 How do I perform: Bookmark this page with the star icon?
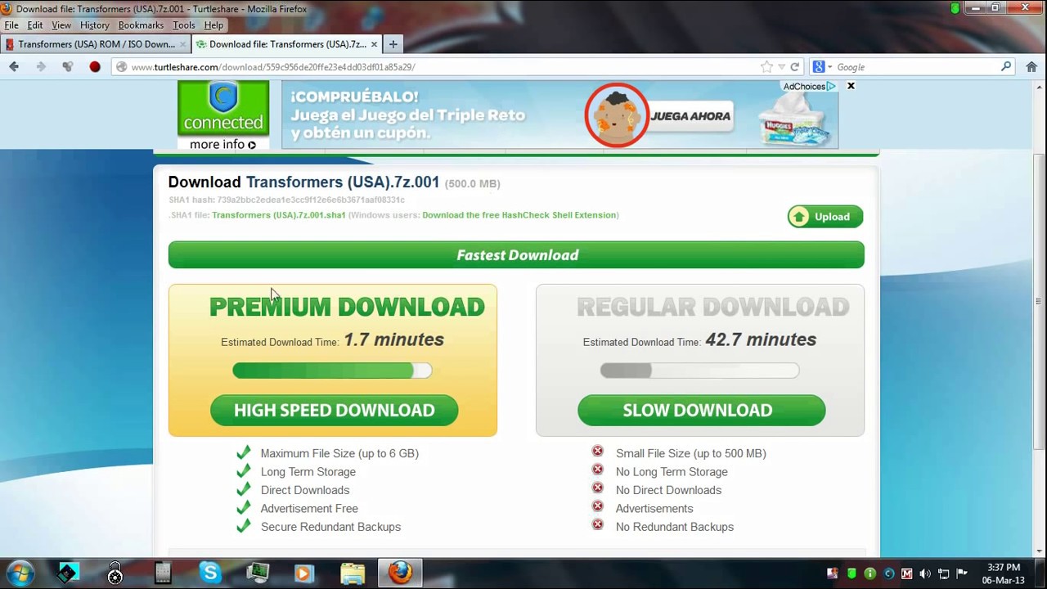click(766, 67)
